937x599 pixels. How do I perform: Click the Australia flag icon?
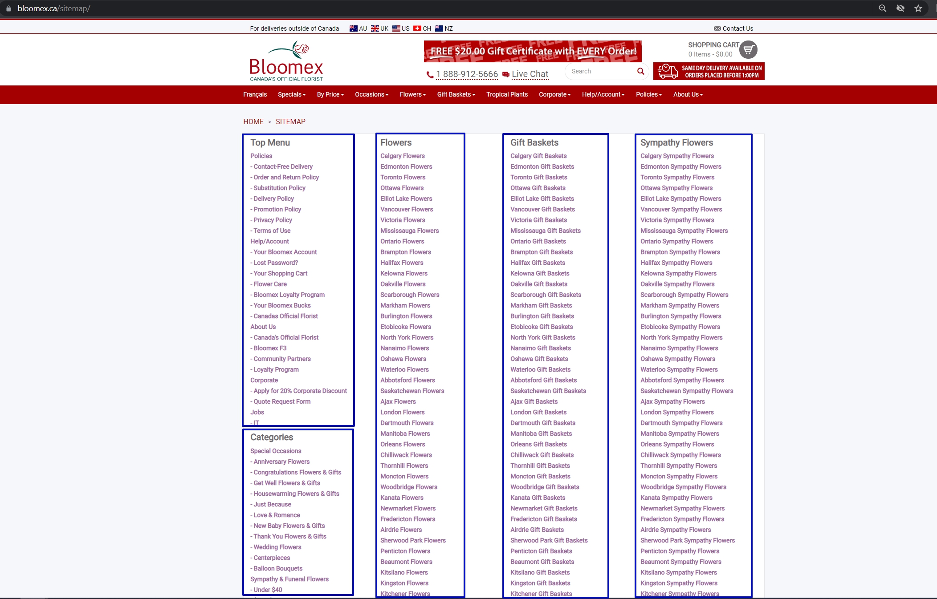(x=353, y=28)
